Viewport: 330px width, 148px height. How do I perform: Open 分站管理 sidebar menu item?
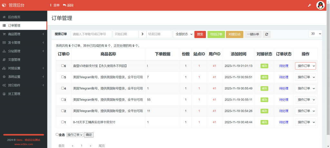point(23,51)
